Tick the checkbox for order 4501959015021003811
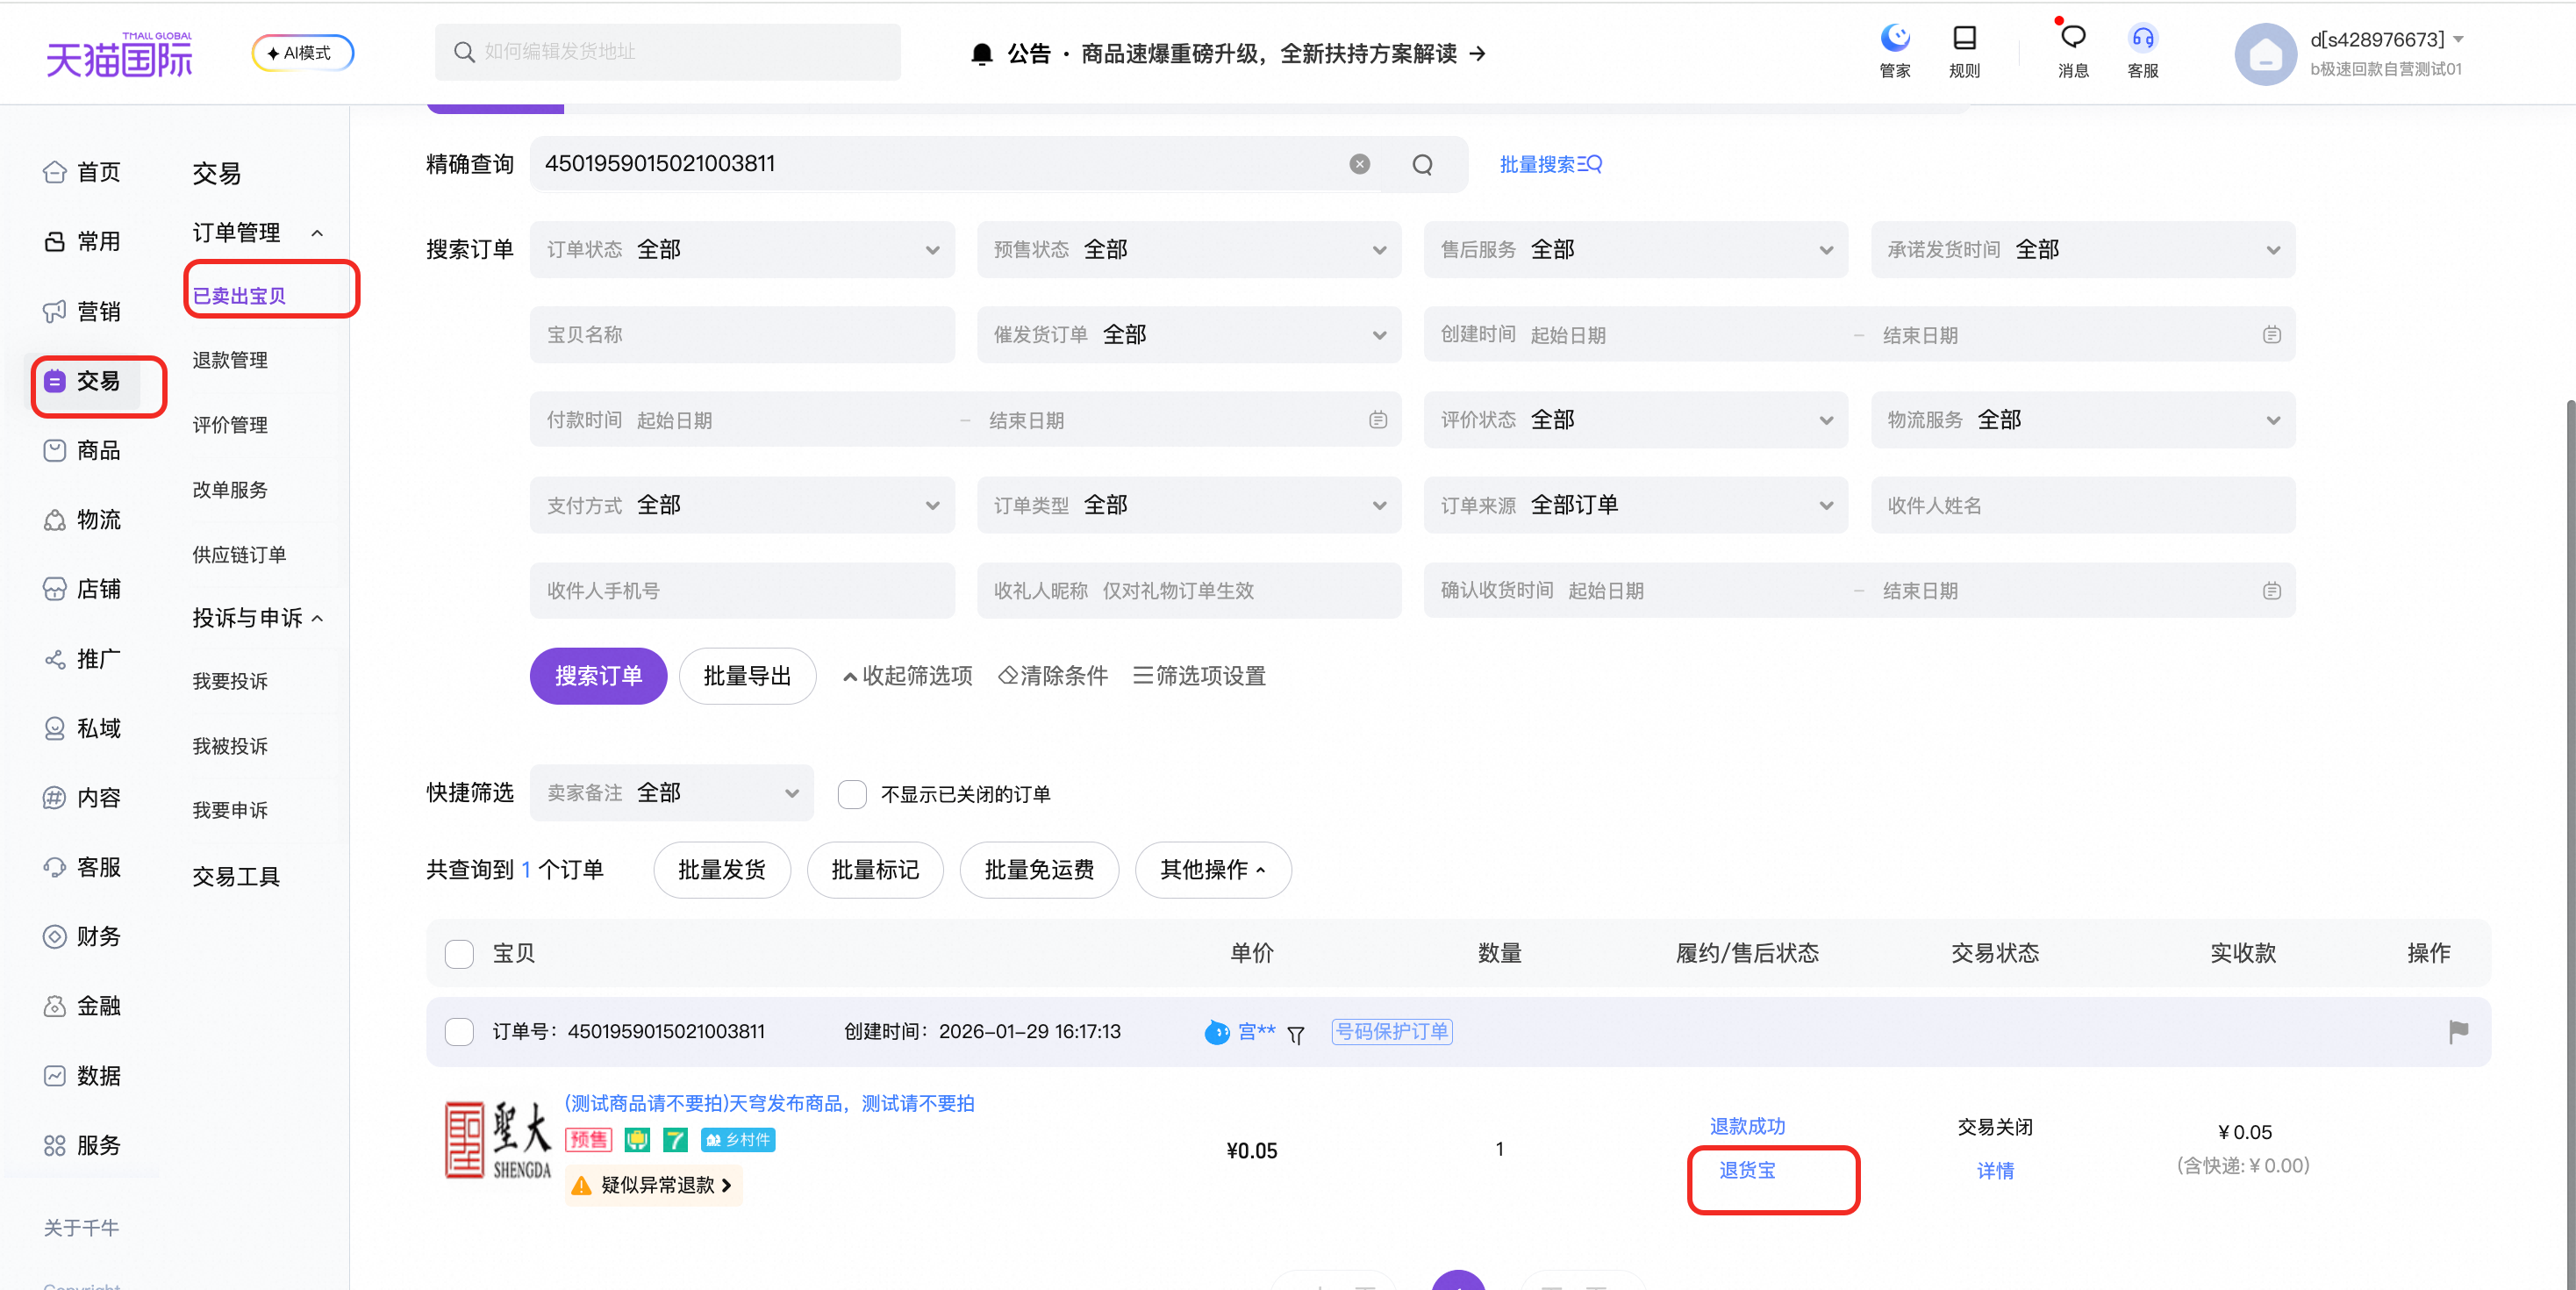This screenshot has width=2576, height=1290. pyautogui.click(x=459, y=1032)
